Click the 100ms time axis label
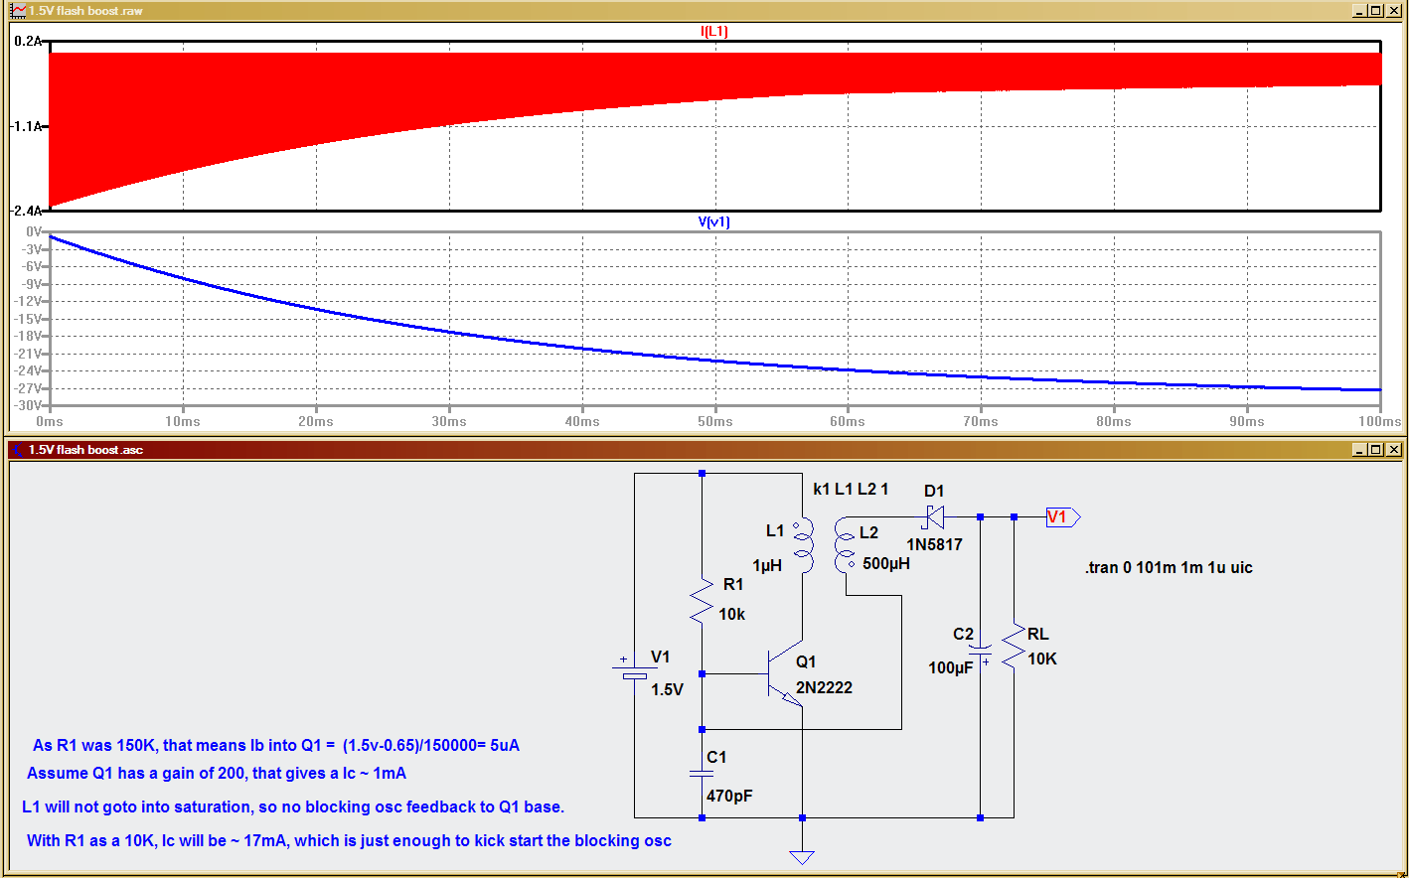The image size is (1409, 878). [x=1380, y=422]
